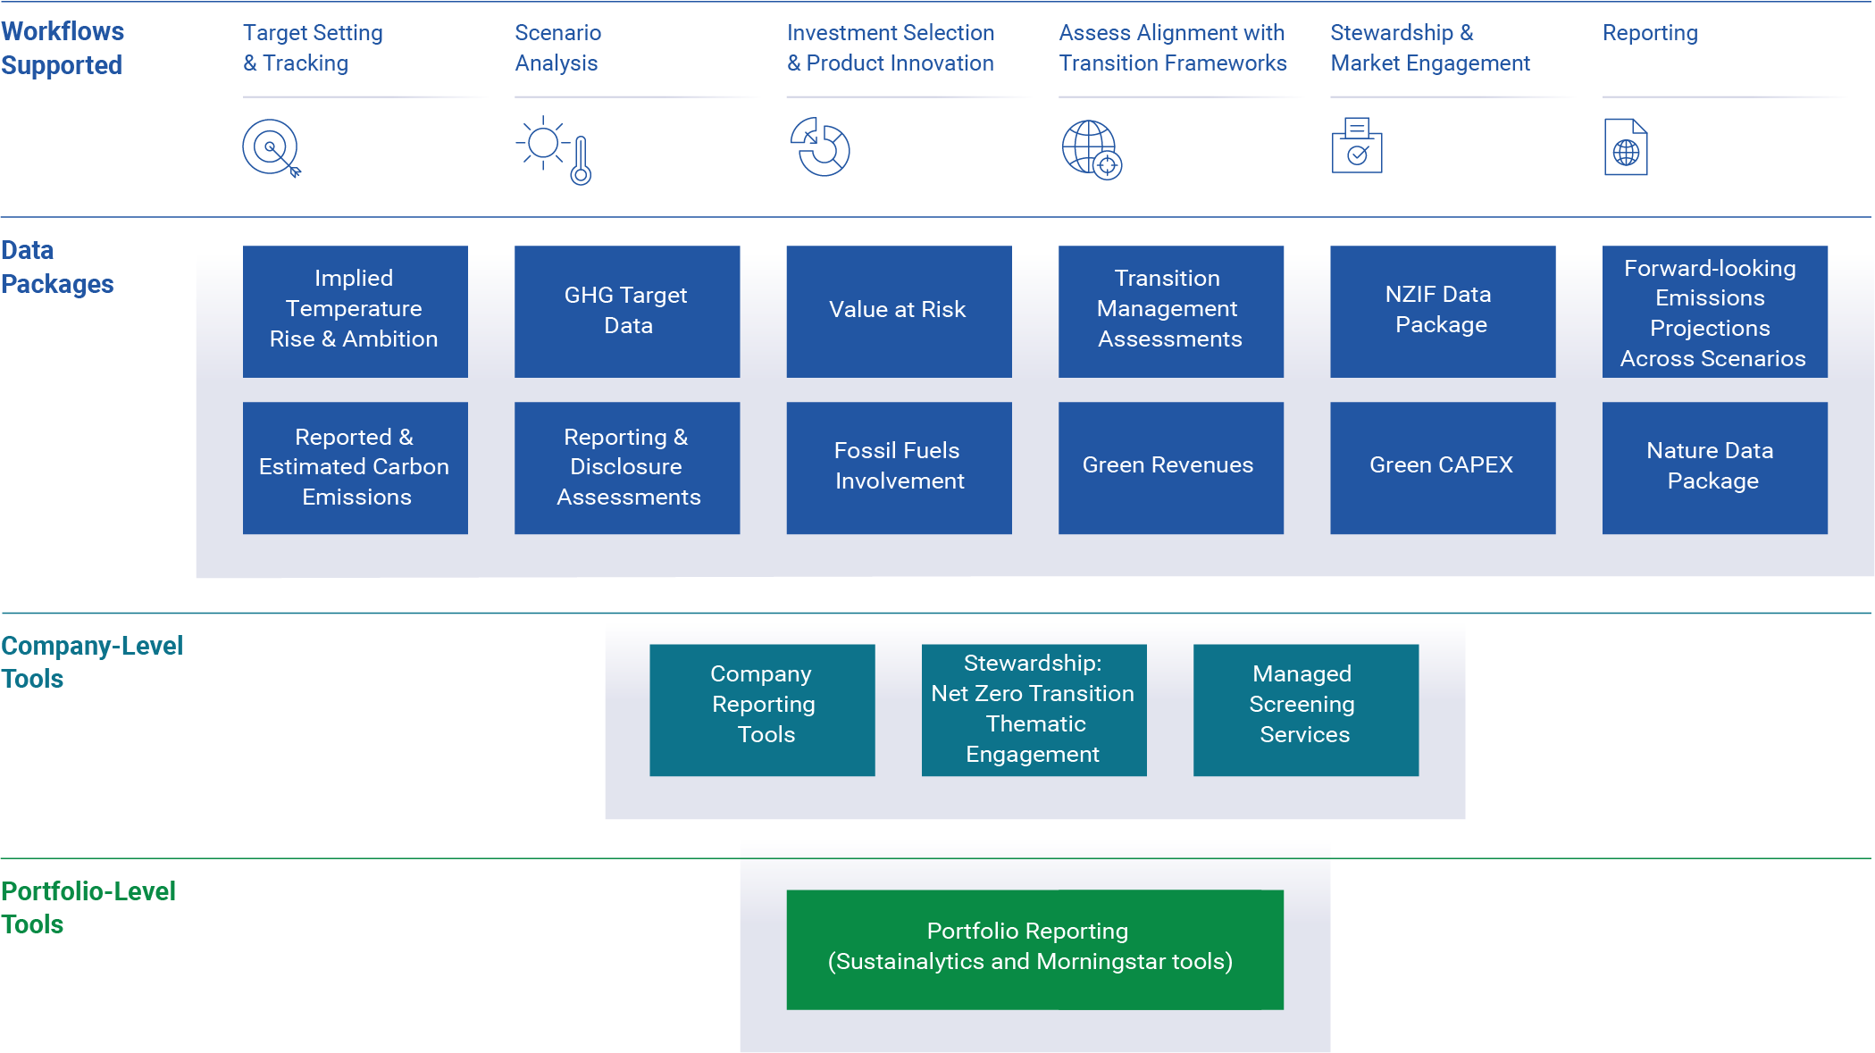The width and height of the screenshot is (1875, 1053).
Task: Click the Target Setting bullseye icon
Action: pos(272,148)
